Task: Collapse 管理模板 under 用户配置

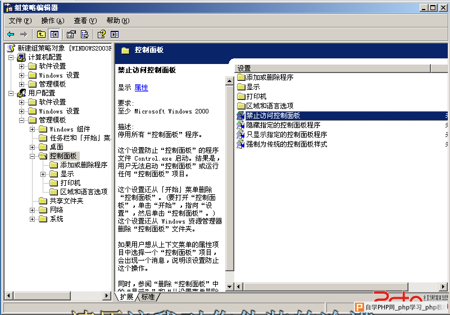Action: click(21, 120)
